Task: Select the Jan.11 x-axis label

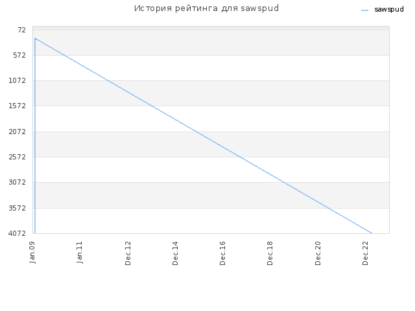Action: (x=79, y=252)
